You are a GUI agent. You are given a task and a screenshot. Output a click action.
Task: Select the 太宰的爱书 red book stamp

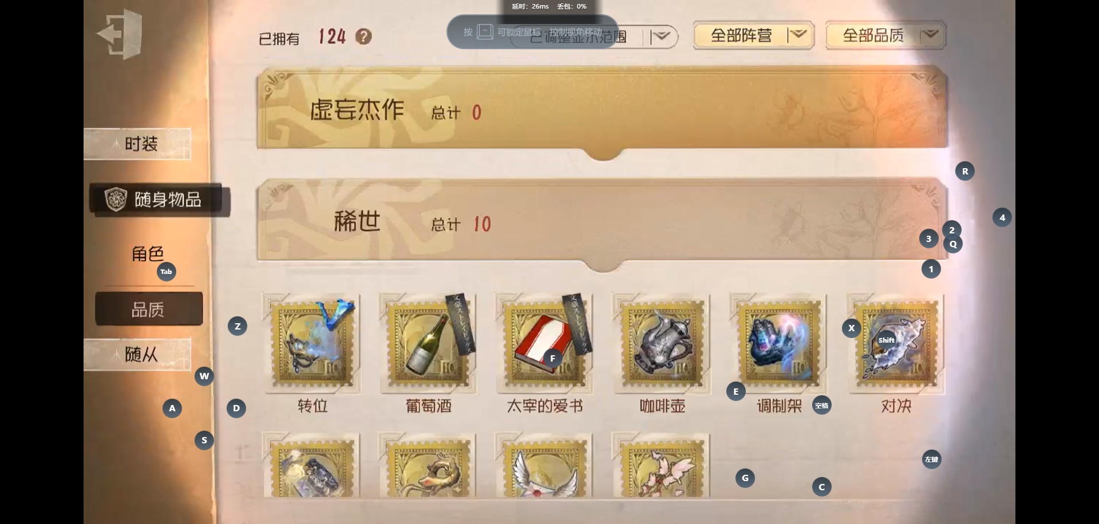click(545, 343)
